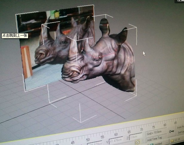184x145 pixels.
Task: Click the Z coordinate field showing 0.0cm
Action: pyautogui.click(x=136, y=136)
